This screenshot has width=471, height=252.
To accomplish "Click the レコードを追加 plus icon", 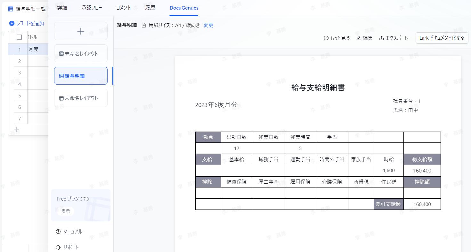I will coord(12,23).
